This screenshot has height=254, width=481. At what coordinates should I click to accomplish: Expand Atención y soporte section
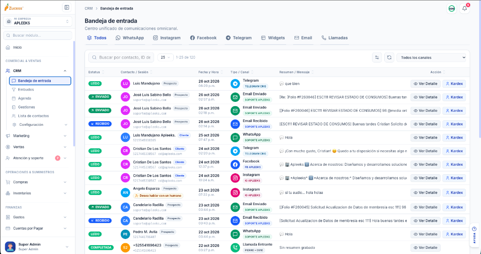pos(65,158)
